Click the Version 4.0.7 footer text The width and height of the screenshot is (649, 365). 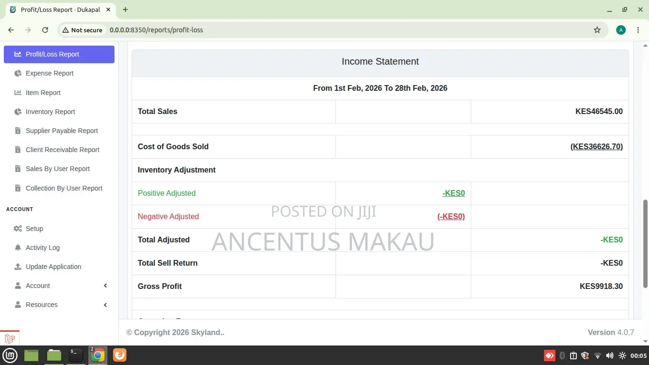[x=611, y=332]
